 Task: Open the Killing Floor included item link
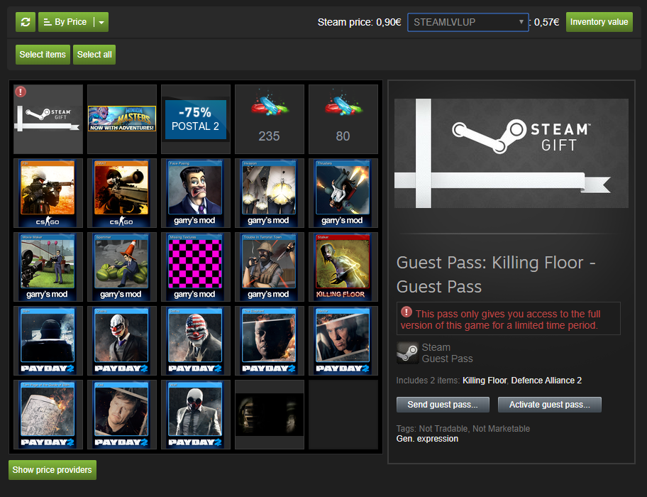pyautogui.click(x=485, y=380)
